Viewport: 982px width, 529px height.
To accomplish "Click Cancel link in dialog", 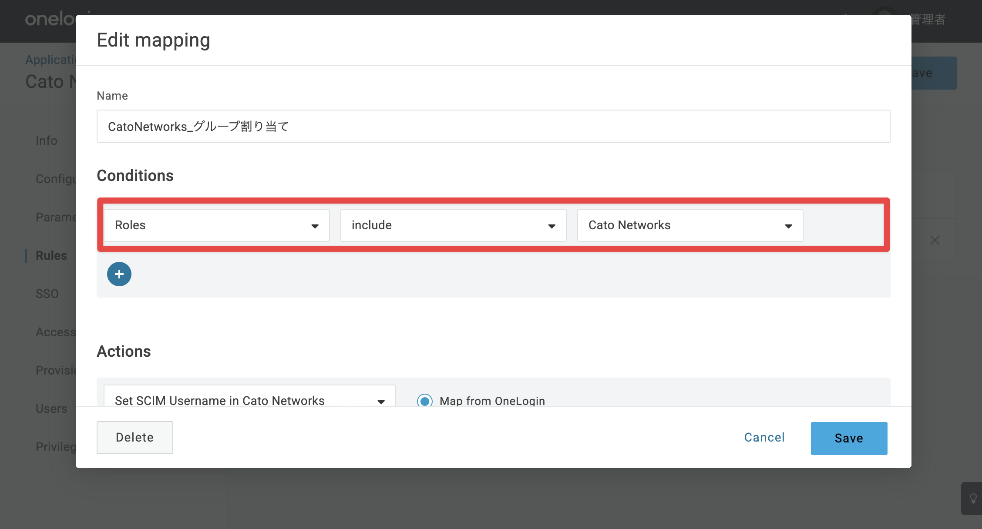I will 764,437.
